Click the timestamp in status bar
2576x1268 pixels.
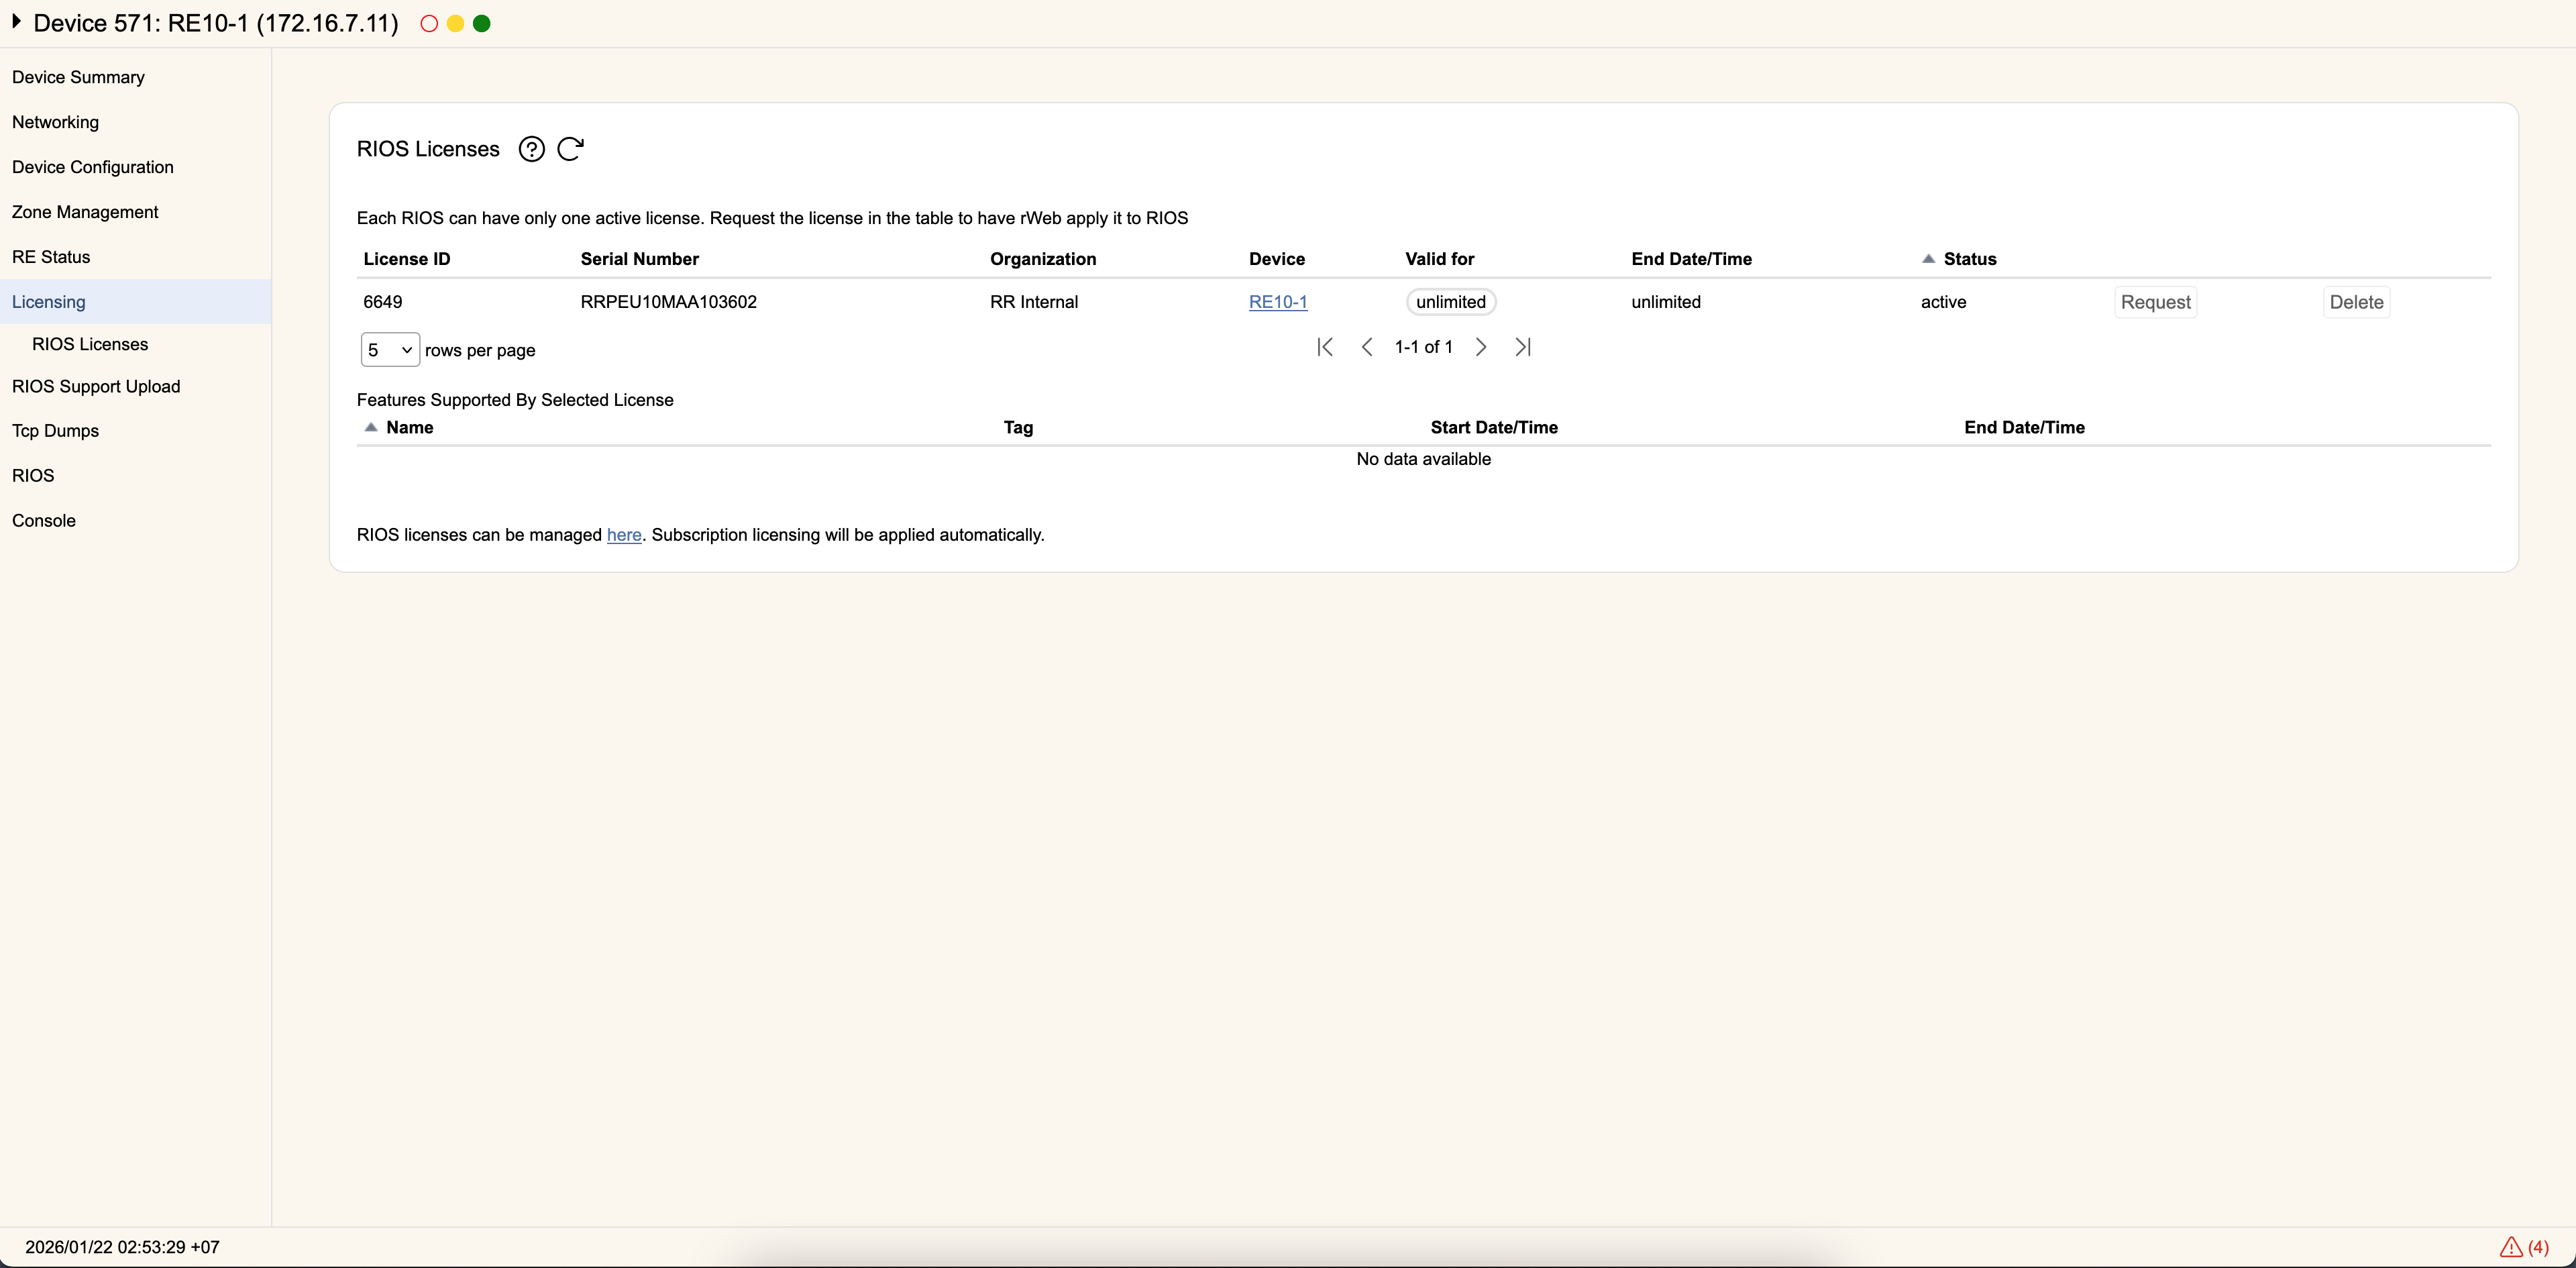tap(122, 1247)
